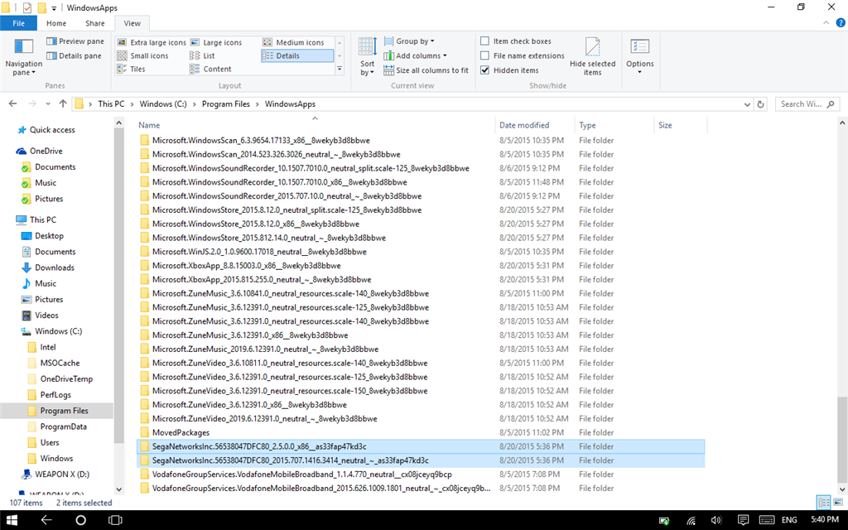Go up one folder level
The image size is (848, 530).
63,104
